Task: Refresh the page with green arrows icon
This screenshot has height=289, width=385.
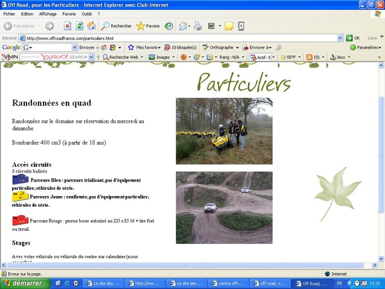Action: (79, 26)
